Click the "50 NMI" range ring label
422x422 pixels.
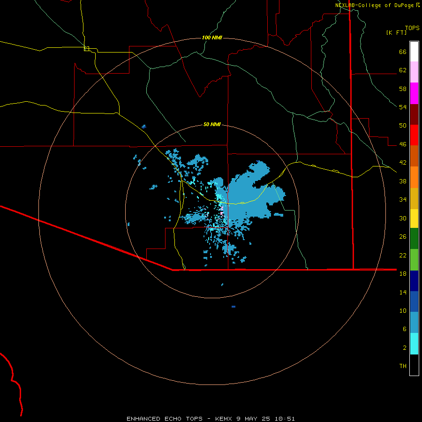pos(212,124)
